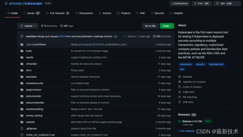View the Insights tab
The height and width of the screenshot is (137, 243).
point(176,13)
